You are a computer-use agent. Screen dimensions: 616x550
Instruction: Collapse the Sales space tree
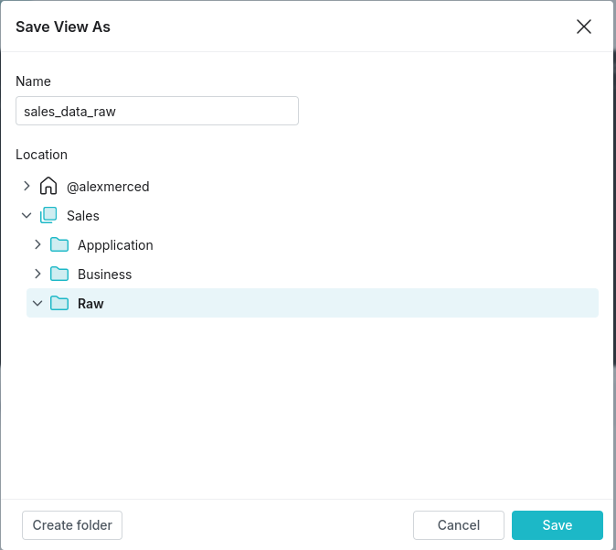pos(27,215)
